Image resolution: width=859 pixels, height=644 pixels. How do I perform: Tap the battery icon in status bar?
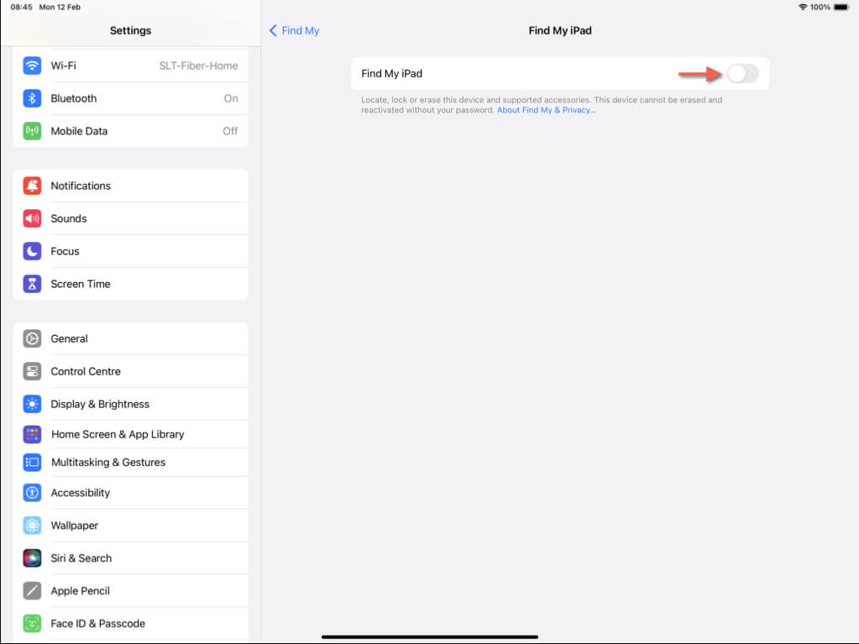[841, 7]
